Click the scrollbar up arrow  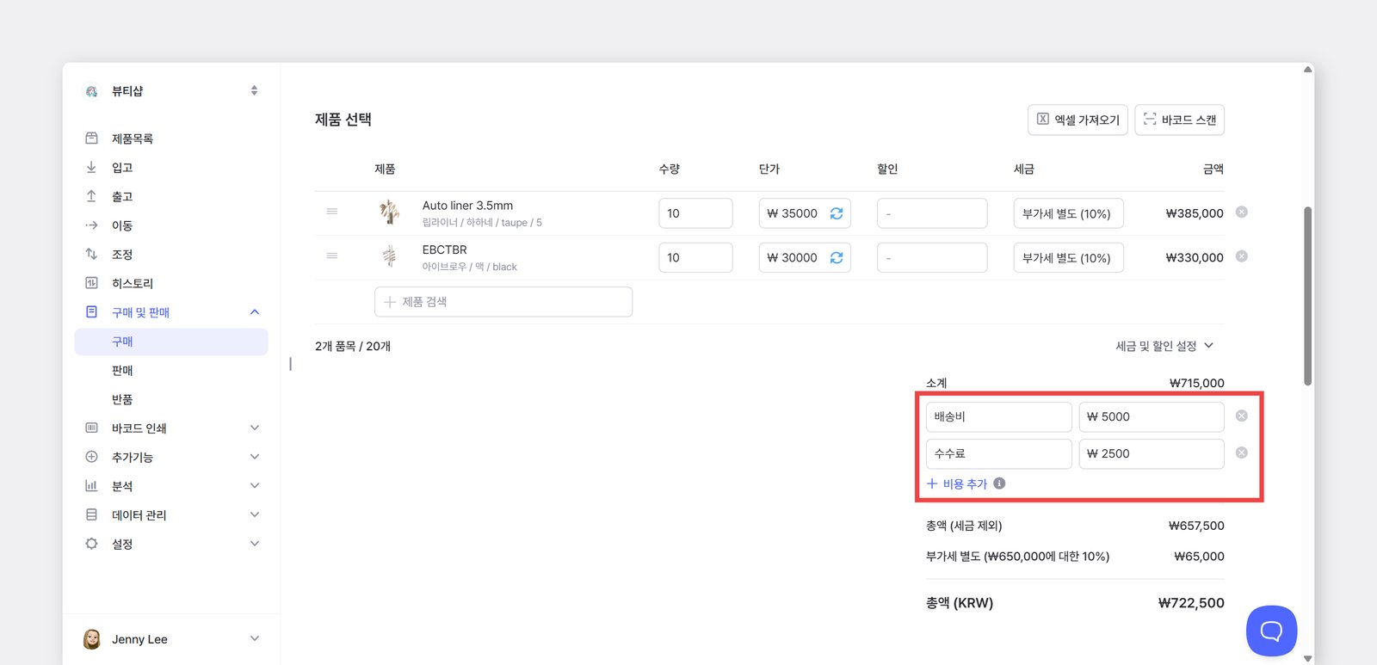coord(1308,70)
